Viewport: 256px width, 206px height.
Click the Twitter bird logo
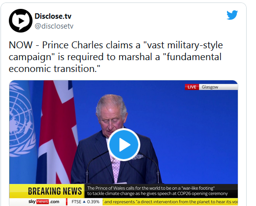pos(232,15)
